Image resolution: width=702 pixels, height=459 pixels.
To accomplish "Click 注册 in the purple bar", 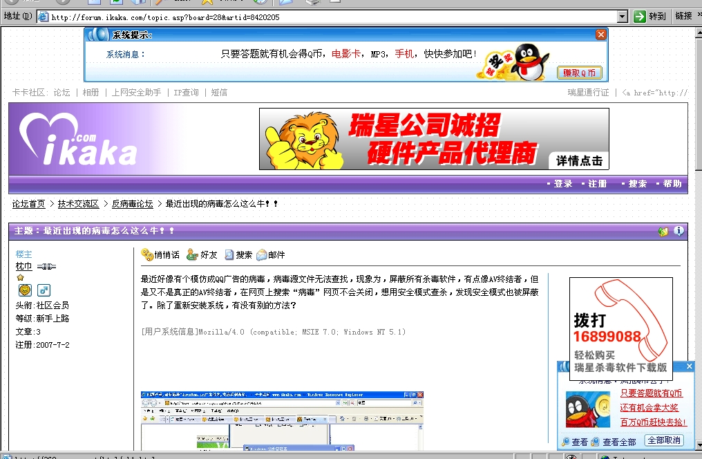I will (597, 184).
